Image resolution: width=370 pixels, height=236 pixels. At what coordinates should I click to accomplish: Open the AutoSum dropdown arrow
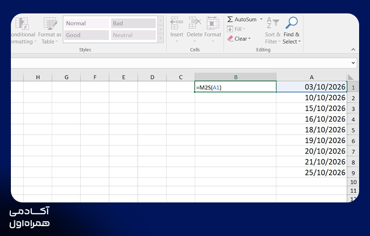pyautogui.click(x=261, y=19)
